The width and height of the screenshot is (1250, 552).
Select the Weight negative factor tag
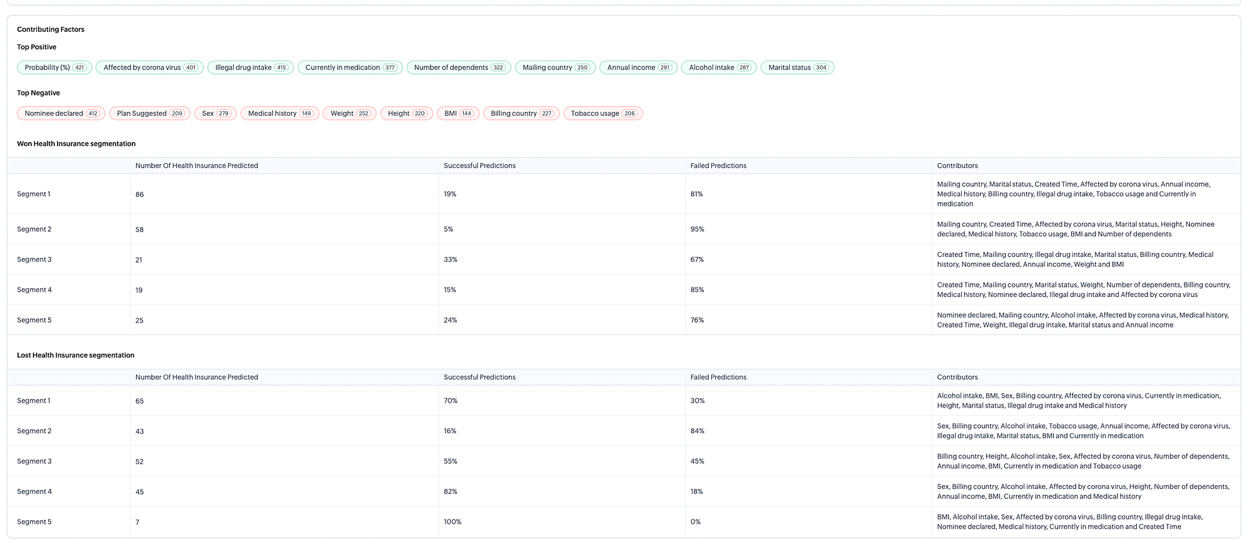coord(349,113)
